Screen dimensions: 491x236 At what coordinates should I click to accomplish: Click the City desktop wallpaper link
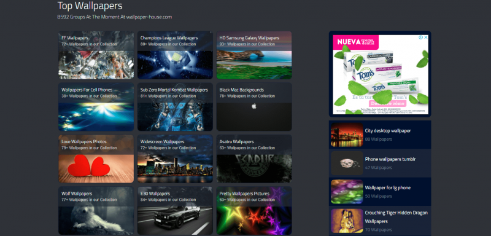(388, 131)
